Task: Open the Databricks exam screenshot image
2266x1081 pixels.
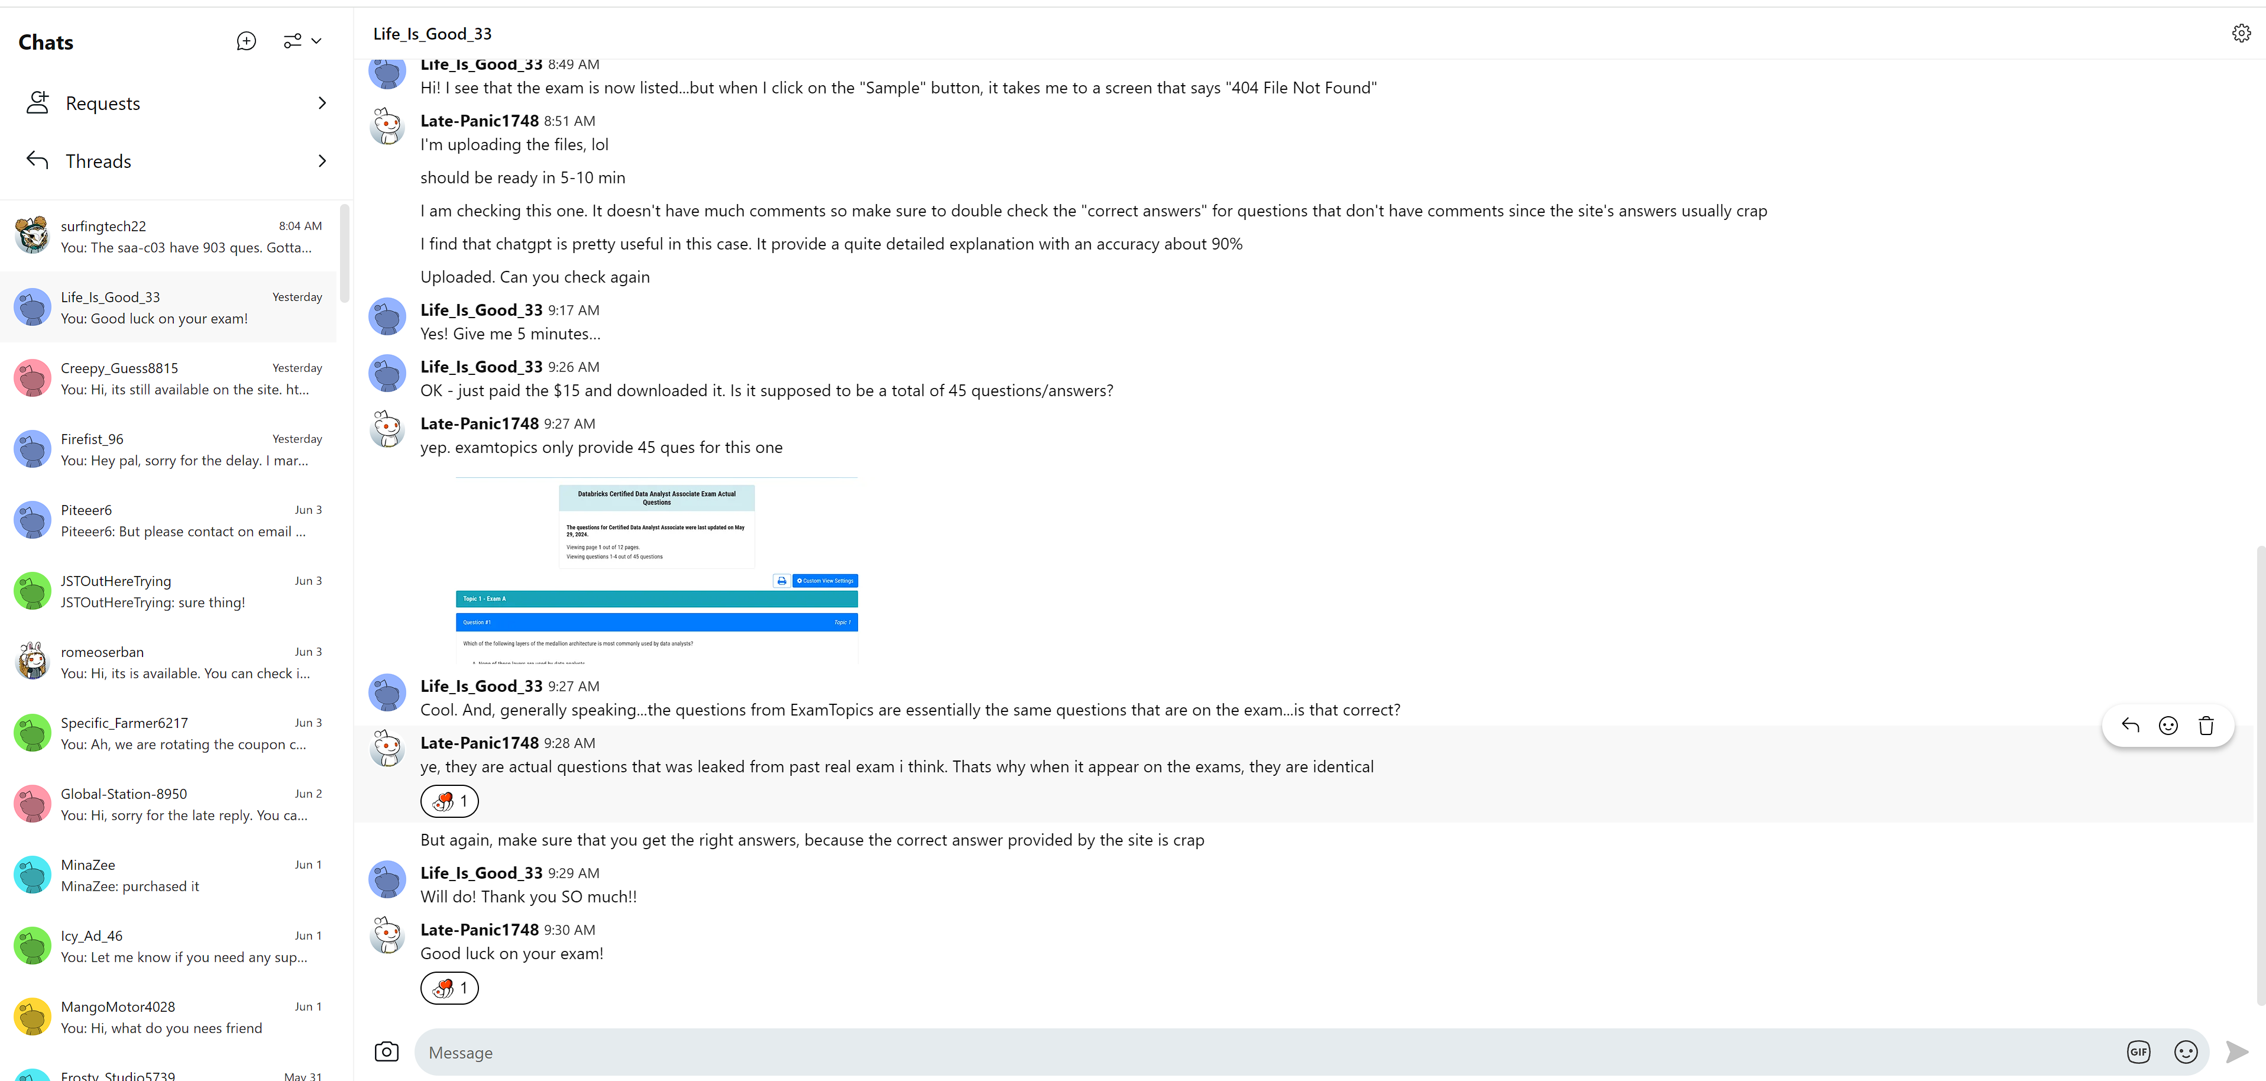Action: (x=656, y=570)
